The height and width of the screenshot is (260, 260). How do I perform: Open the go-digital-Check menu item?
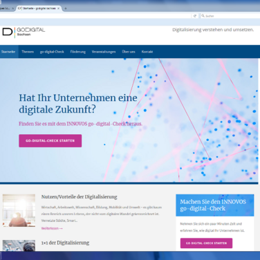click(52, 52)
